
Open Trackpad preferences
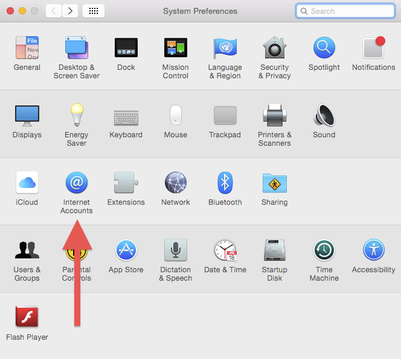coord(225,115)
